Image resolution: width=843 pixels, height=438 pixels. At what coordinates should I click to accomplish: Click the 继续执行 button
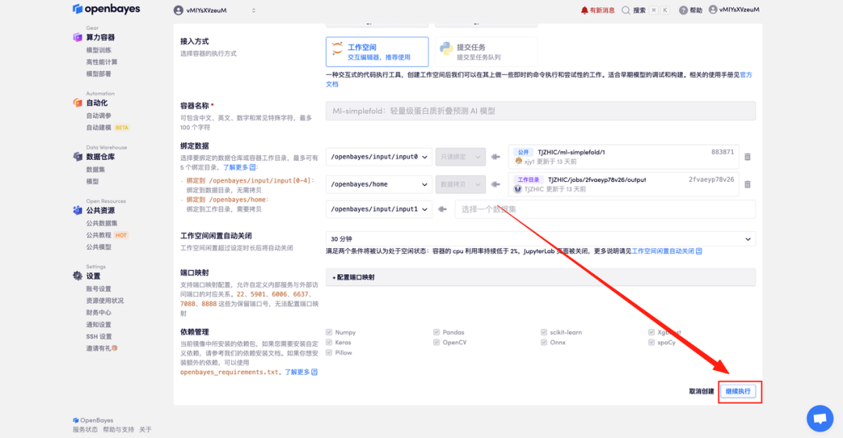[738, 391]
